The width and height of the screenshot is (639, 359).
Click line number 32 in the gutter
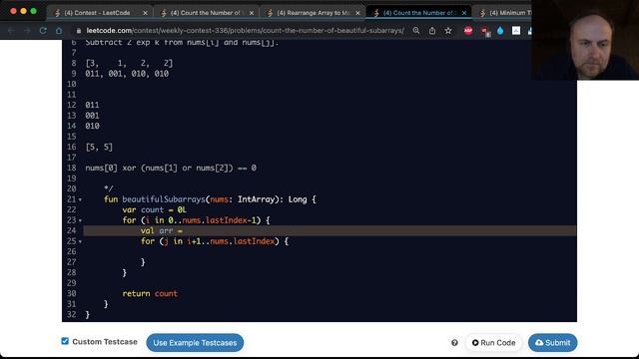click(71, 315)
